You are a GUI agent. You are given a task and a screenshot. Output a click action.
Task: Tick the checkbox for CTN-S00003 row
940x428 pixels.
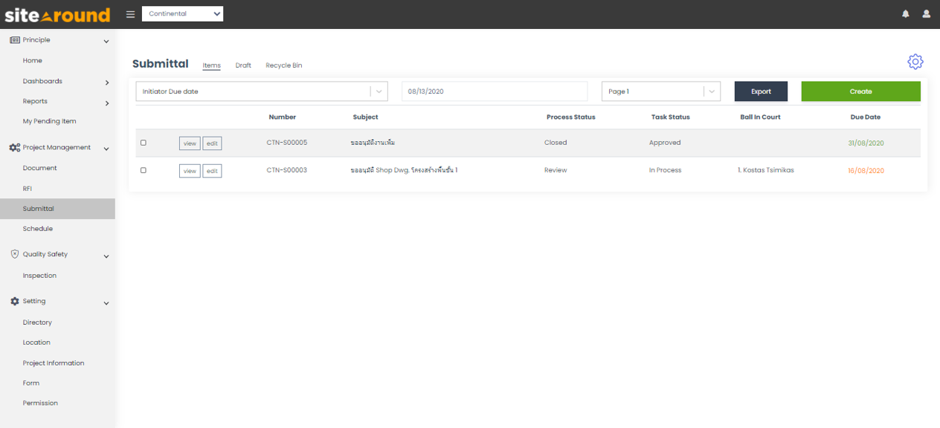point(144,170)
